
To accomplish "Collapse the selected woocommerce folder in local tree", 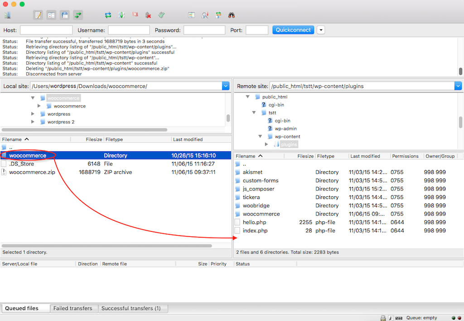I will coord(33,98).
